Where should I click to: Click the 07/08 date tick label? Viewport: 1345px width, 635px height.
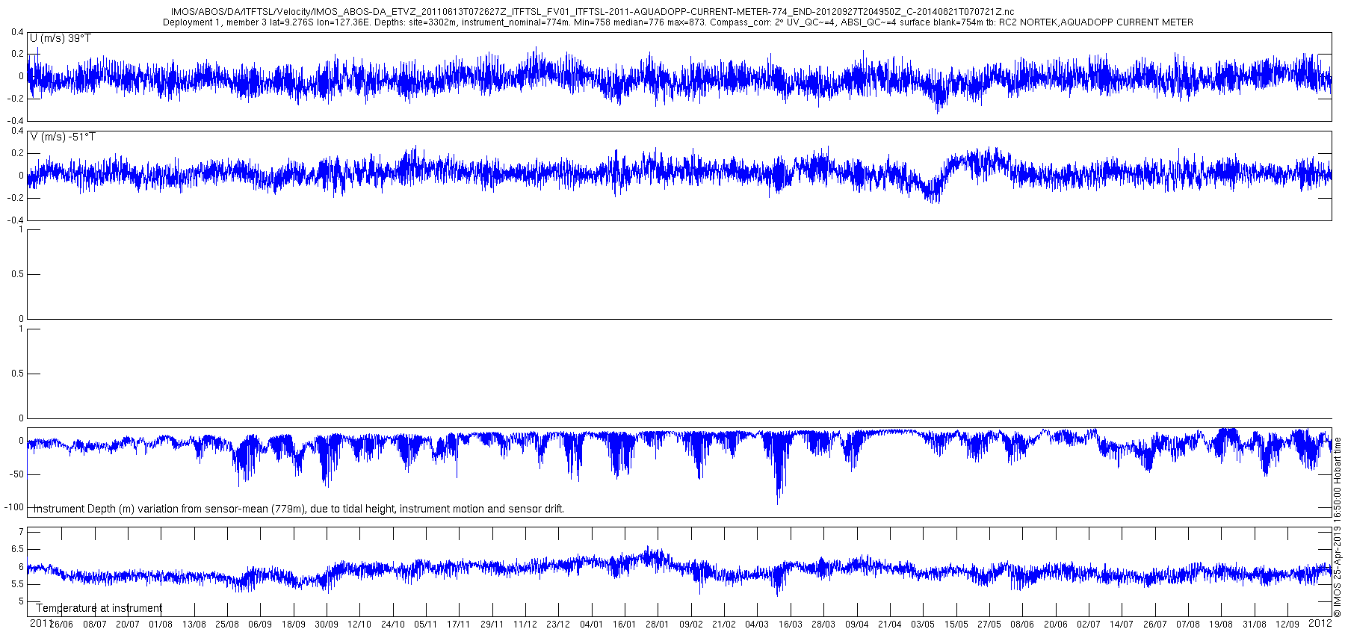[1188, 625]
